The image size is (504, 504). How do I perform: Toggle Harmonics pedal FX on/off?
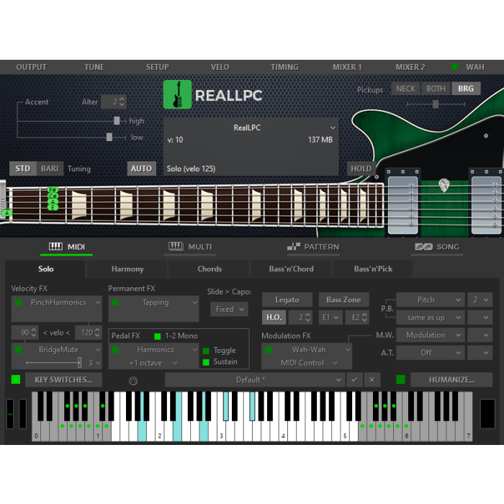click(115, 350)
